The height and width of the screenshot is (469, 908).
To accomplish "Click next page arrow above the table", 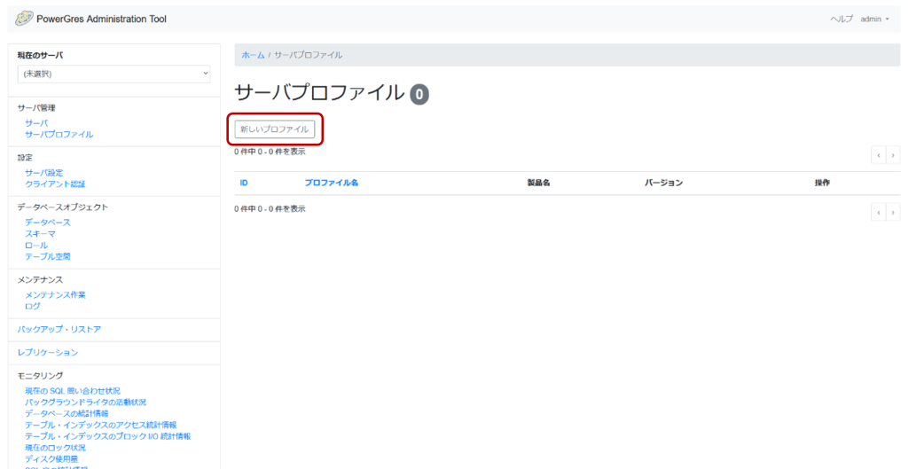I will click(x=893, y=155).
